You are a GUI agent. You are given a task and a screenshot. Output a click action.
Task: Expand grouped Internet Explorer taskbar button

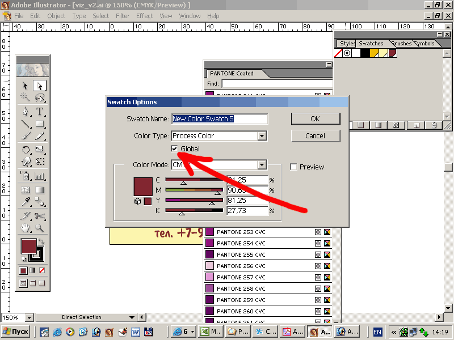coord(183,331)
